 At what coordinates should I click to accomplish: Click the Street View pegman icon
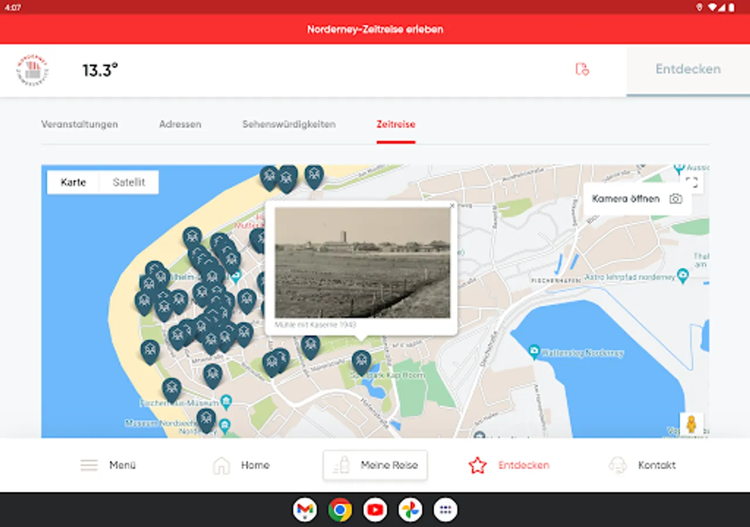coord(691,424)
